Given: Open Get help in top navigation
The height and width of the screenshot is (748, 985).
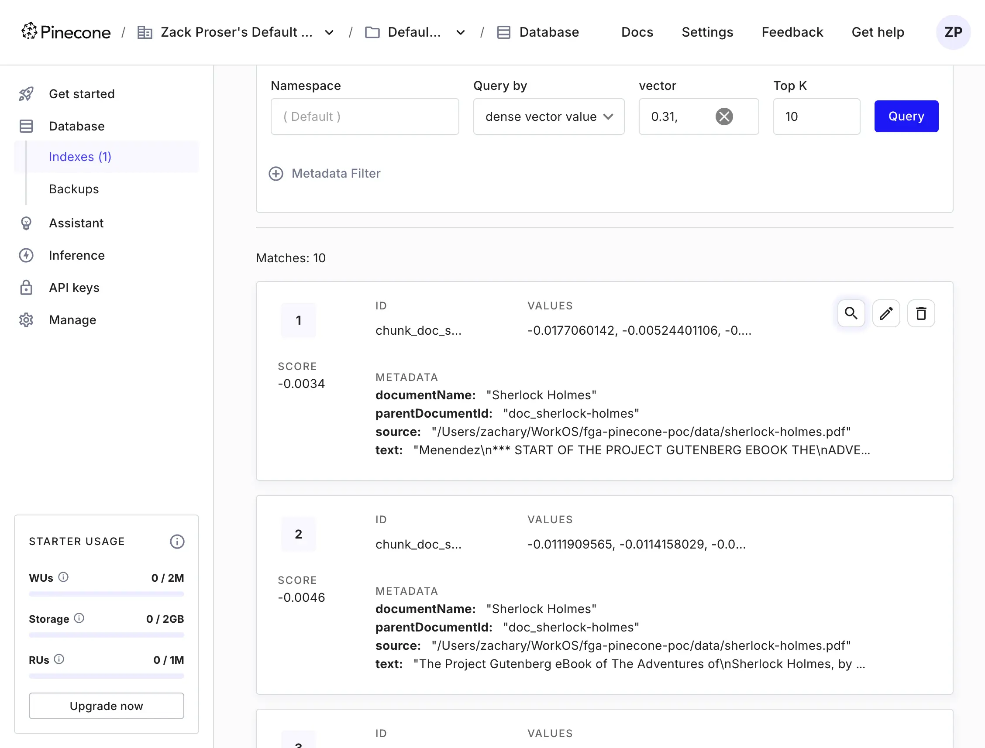Looking at the screenshot, I should 878,32.
